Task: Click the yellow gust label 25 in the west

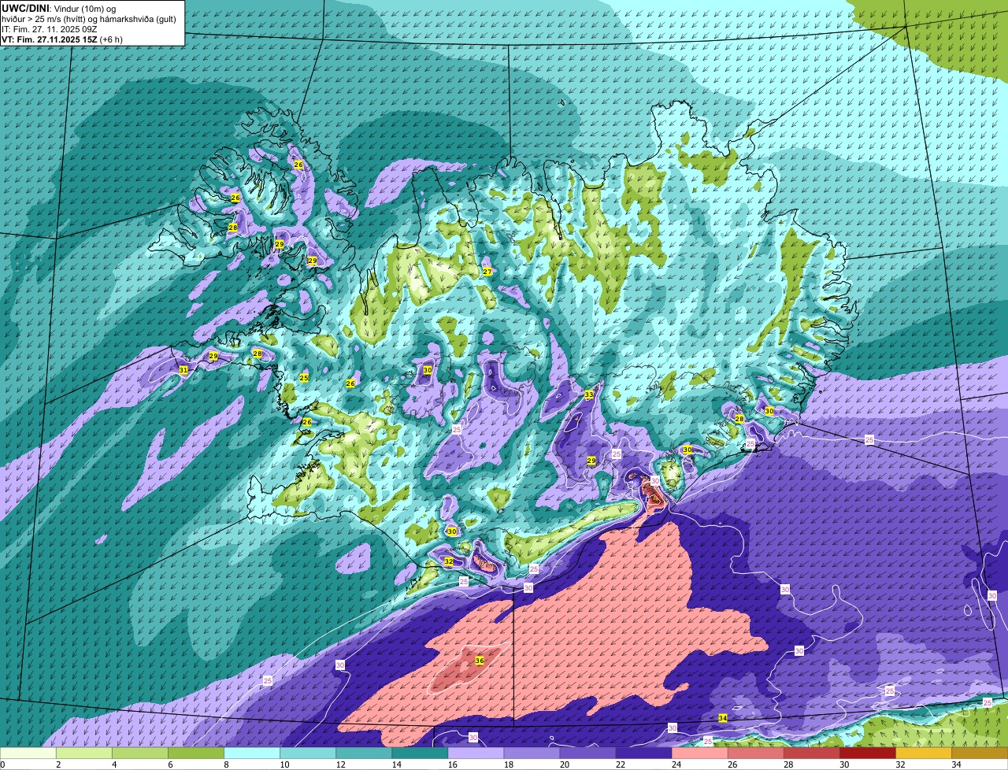Action: tap(304, 378)
